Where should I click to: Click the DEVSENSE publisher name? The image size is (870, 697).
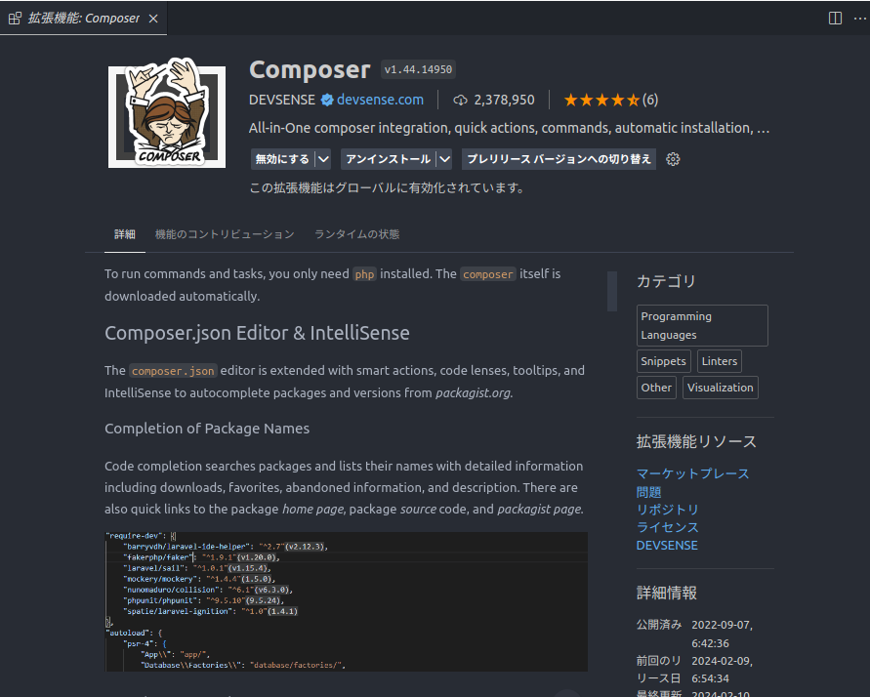282,100
